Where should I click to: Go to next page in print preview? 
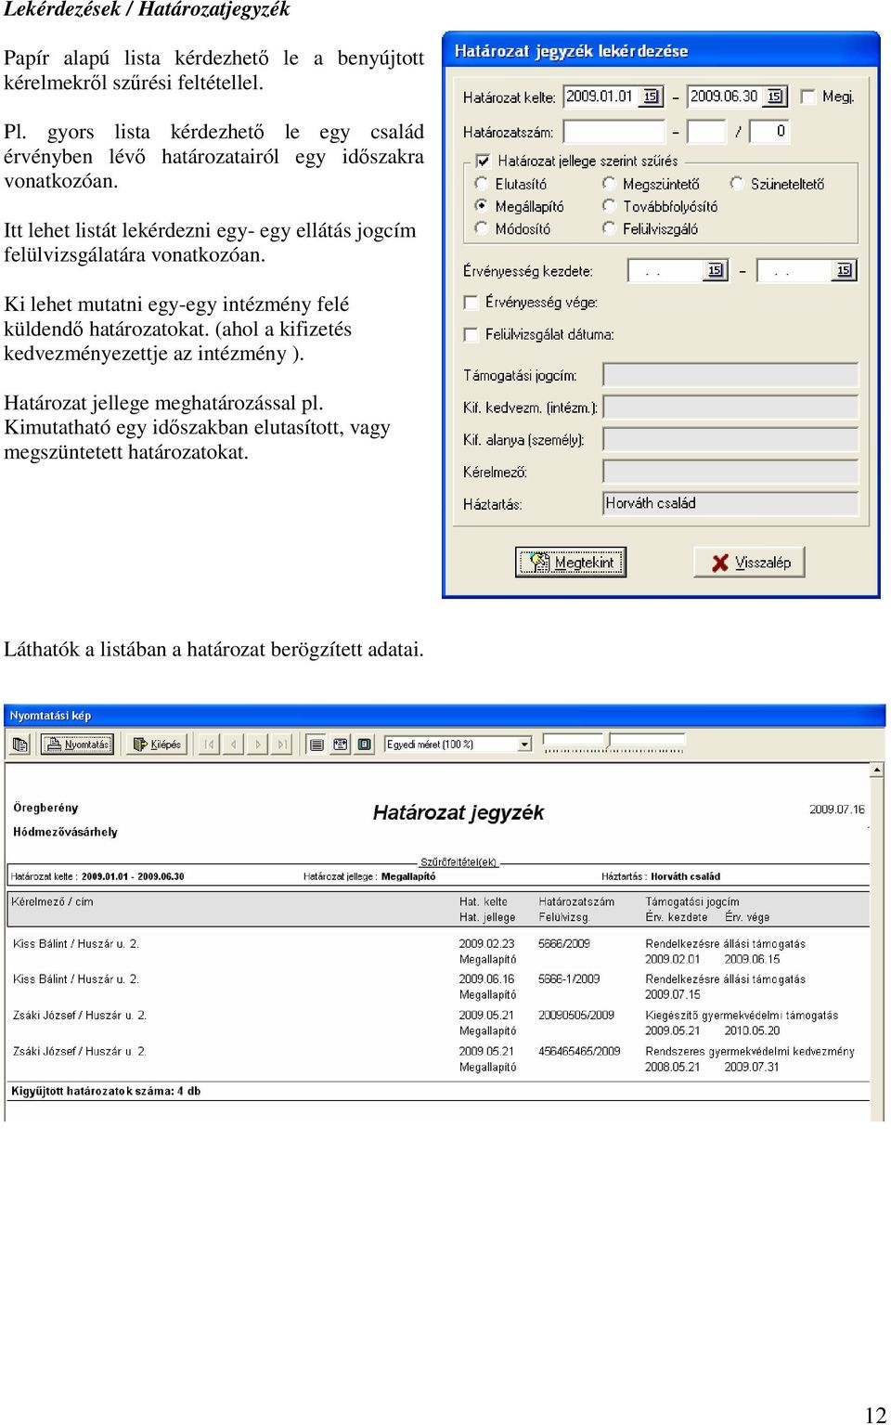[x=258, y=745]
